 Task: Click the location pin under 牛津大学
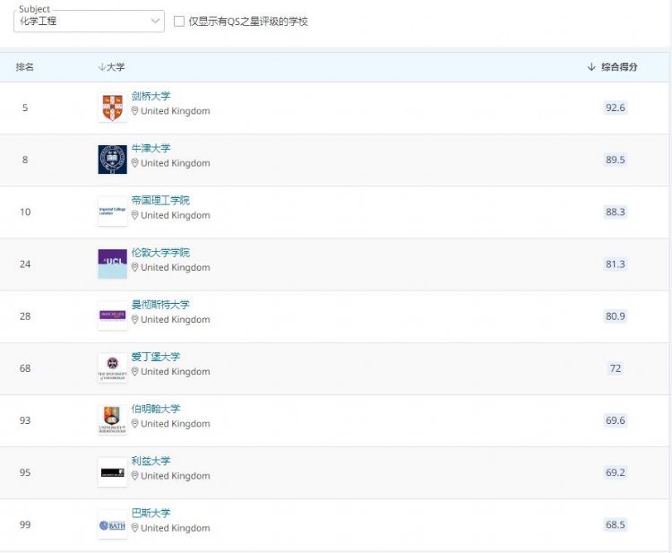click(x=134, y=163)
